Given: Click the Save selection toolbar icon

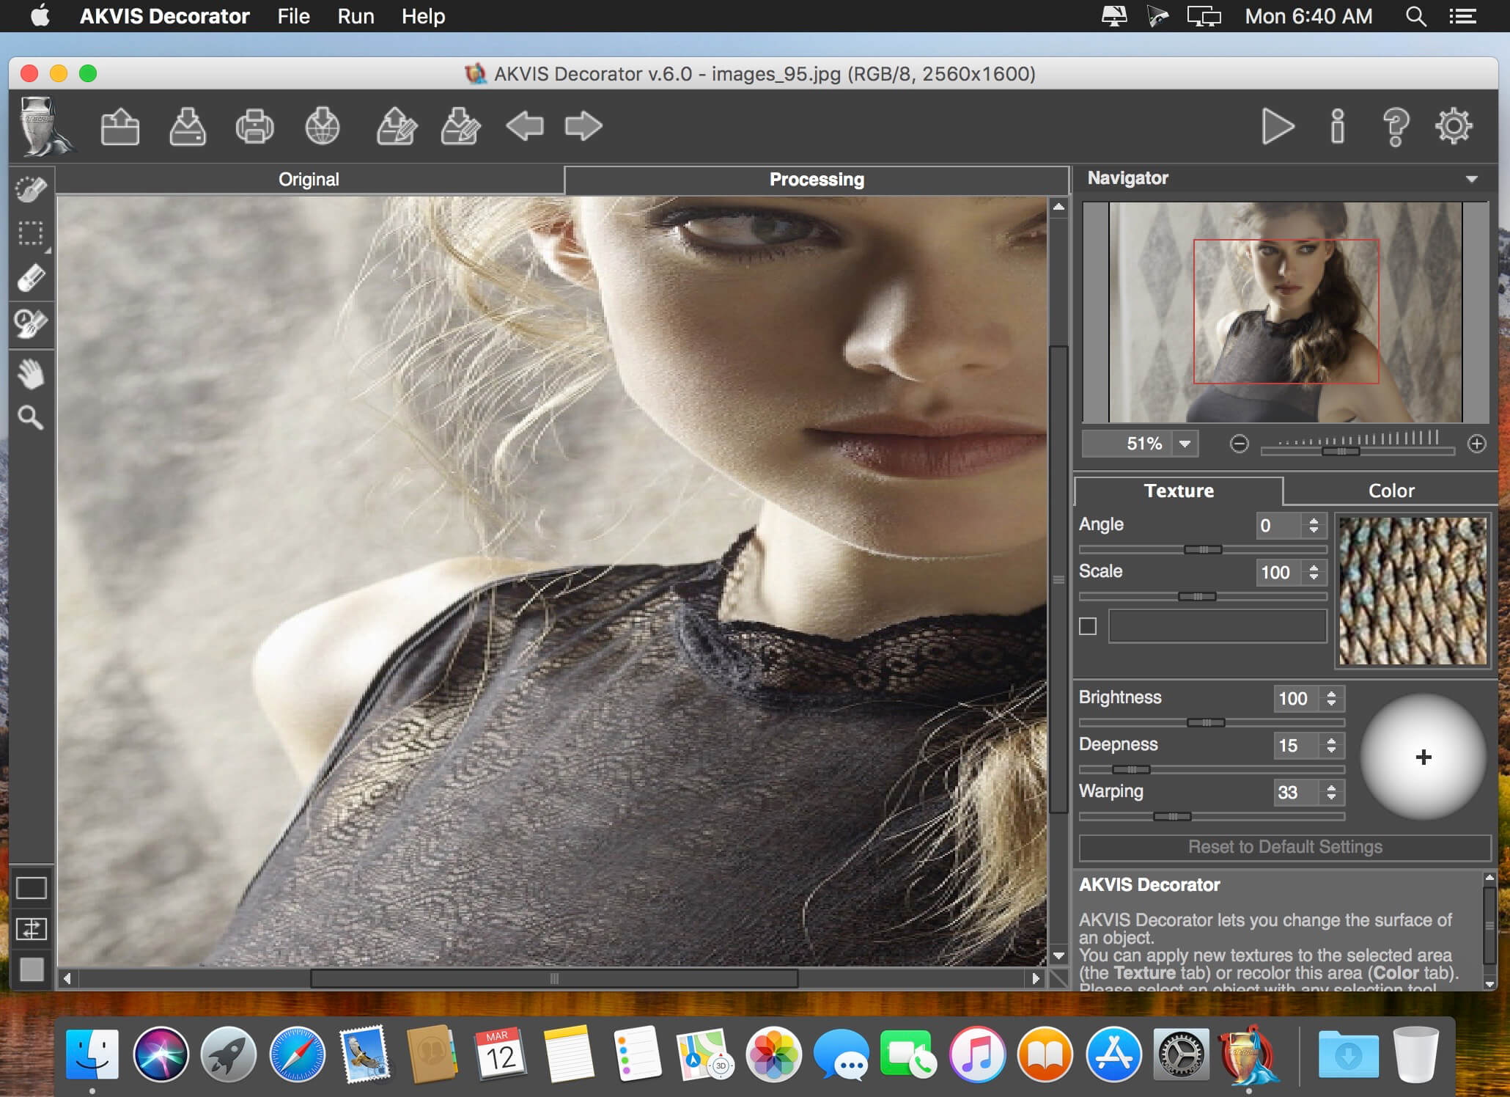Looking at the screenshot, I should (460, 127).
